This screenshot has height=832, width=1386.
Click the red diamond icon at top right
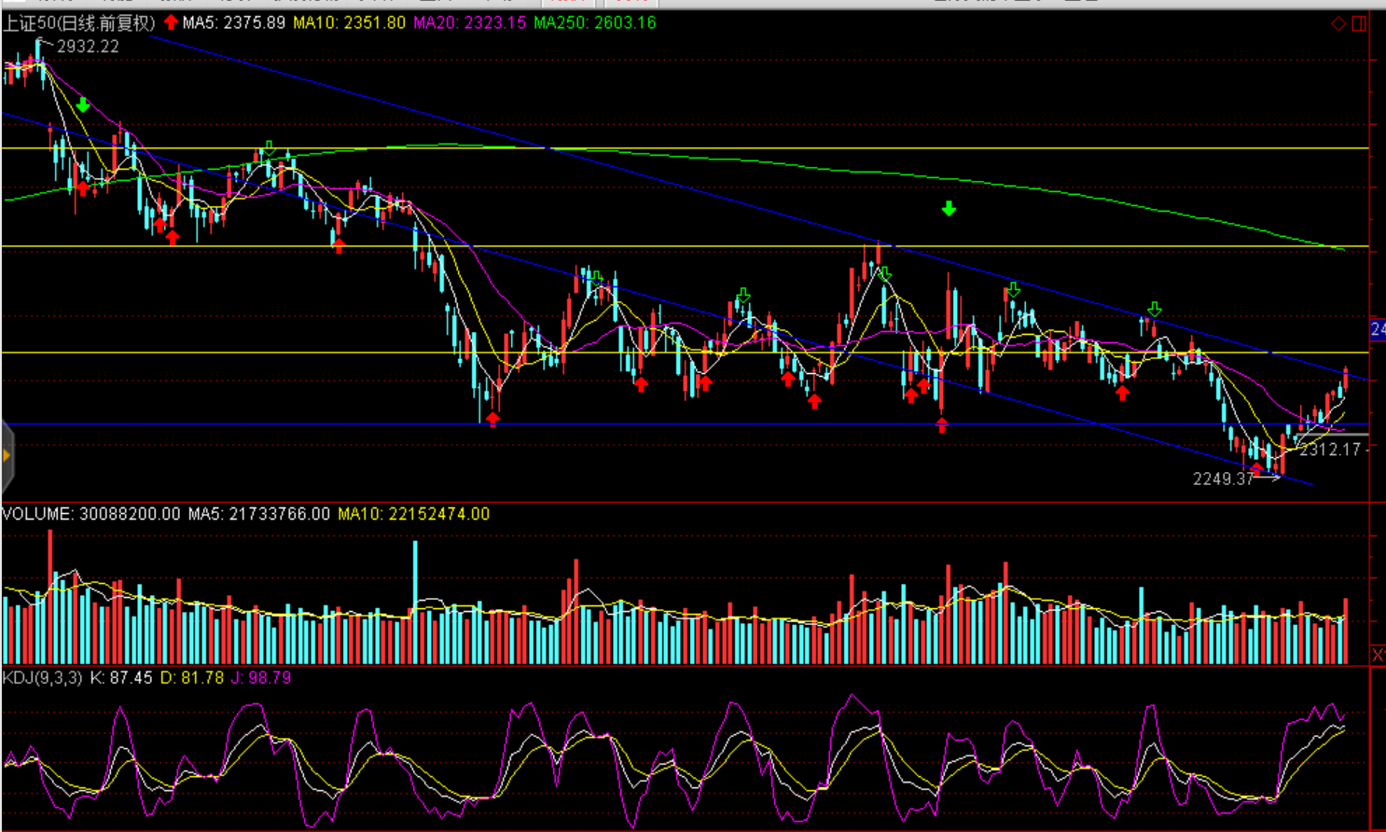1338,23
